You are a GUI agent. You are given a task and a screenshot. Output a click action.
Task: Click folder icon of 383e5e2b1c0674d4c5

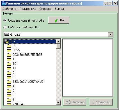point(9,82)
